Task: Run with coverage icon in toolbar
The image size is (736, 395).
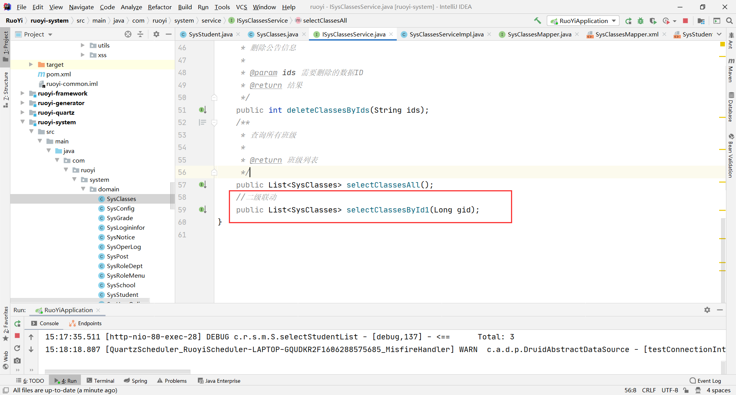Action: [x=653, y=21]
